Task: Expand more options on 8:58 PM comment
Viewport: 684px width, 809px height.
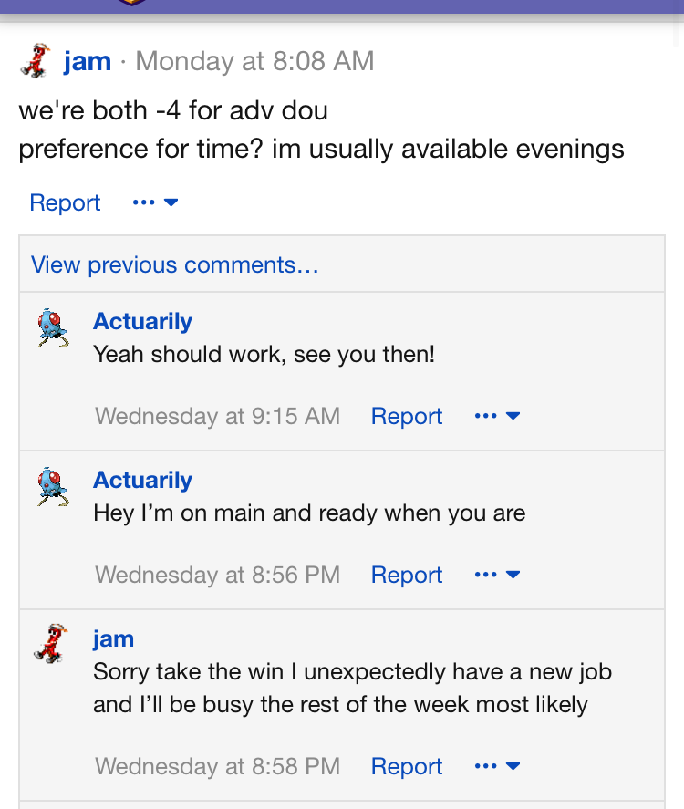Action: click(x=497, y=766)
